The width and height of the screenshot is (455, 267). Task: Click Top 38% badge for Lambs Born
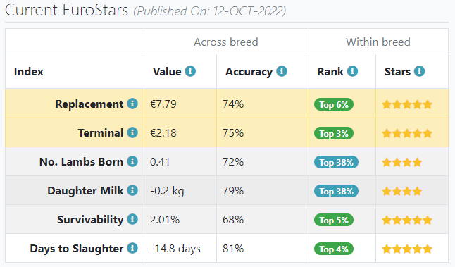pos(336,162)
